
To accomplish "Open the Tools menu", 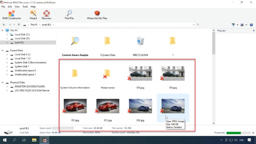I will click(x=25, y=7).
